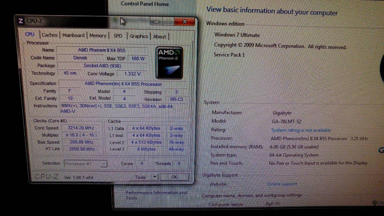The width and height of the screenshot is (384, 216).
Task: Click the Stepping value '3'
Action: (176, 92)
